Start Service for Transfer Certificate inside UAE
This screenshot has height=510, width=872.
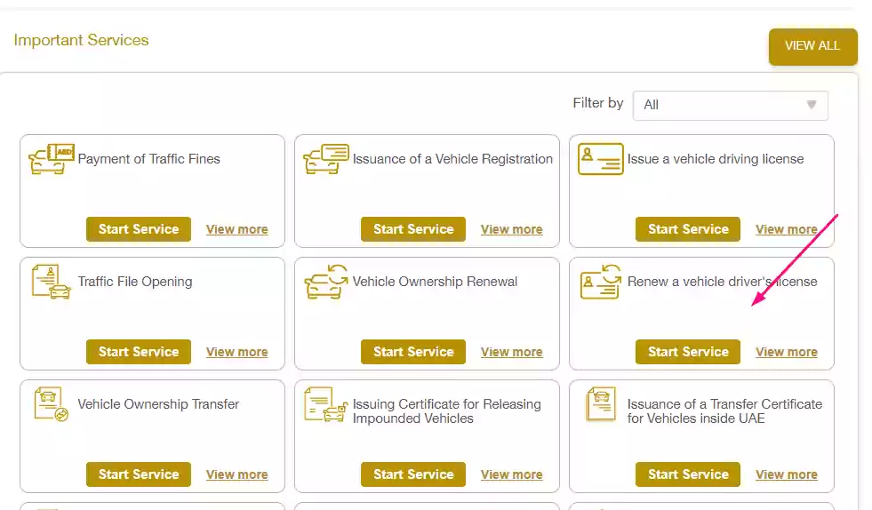688,474
